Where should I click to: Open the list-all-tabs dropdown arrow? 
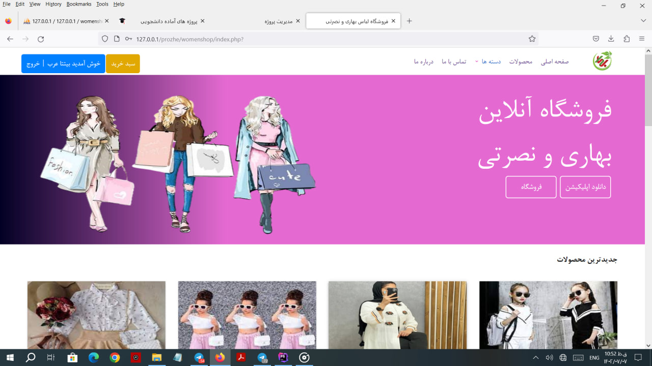(x=643, y=21)
